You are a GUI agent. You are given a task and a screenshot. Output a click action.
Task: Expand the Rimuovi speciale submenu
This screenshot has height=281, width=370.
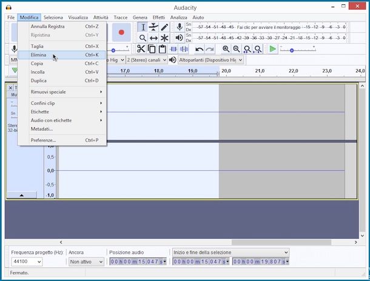62,92
